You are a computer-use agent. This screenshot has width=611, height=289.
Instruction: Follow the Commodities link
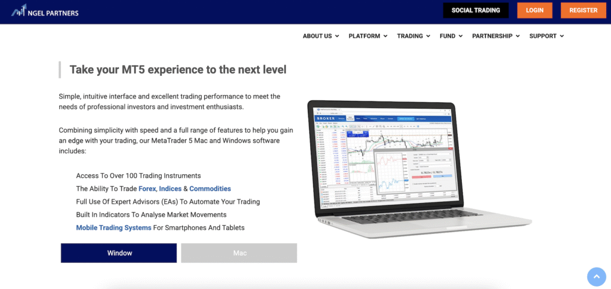click(x=210, y=189)
